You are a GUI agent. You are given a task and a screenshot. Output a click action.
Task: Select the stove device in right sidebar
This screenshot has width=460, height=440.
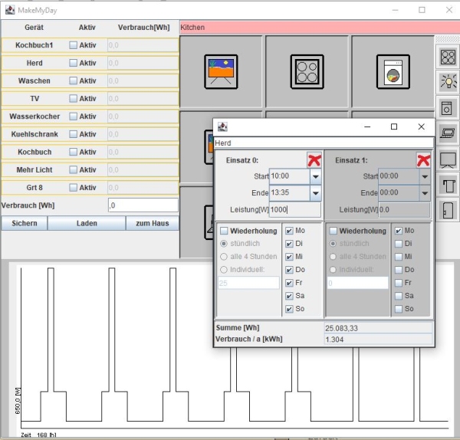(x=448, y=57)
